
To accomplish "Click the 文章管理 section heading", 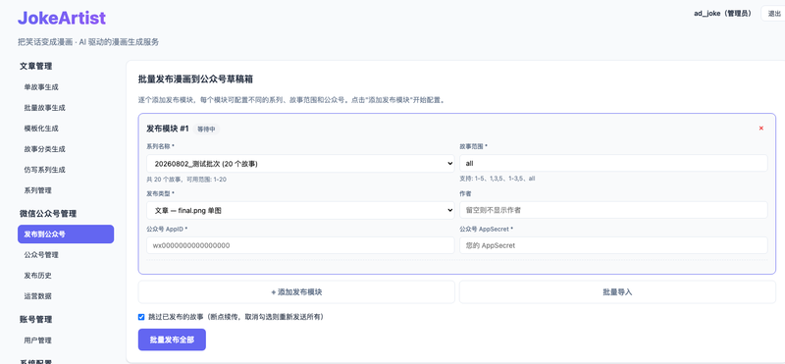I will [x=35, y=66].
